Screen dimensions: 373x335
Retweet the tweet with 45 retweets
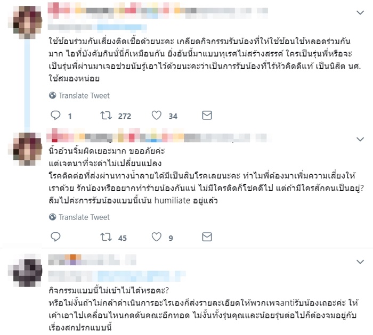(106, 237)
